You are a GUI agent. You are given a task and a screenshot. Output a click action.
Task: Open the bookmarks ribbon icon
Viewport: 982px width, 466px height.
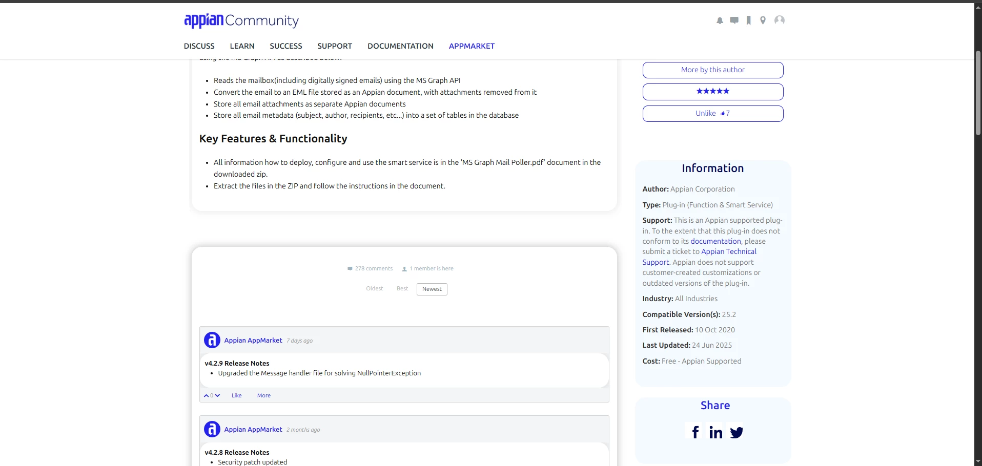pyautogui.click(x=749, y=20)
